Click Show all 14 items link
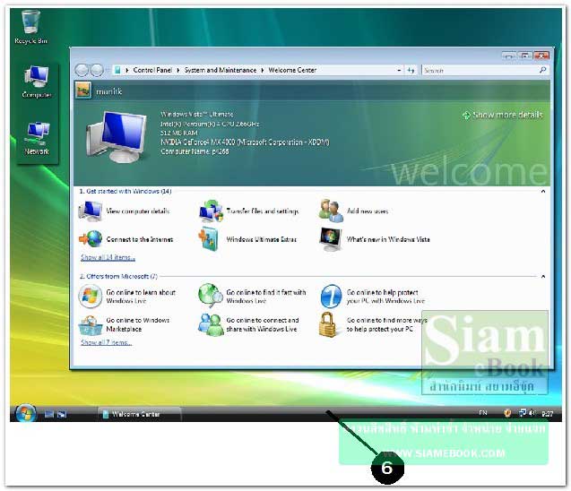The width and height of the screenshot is (571, 491). coord(108,258)
